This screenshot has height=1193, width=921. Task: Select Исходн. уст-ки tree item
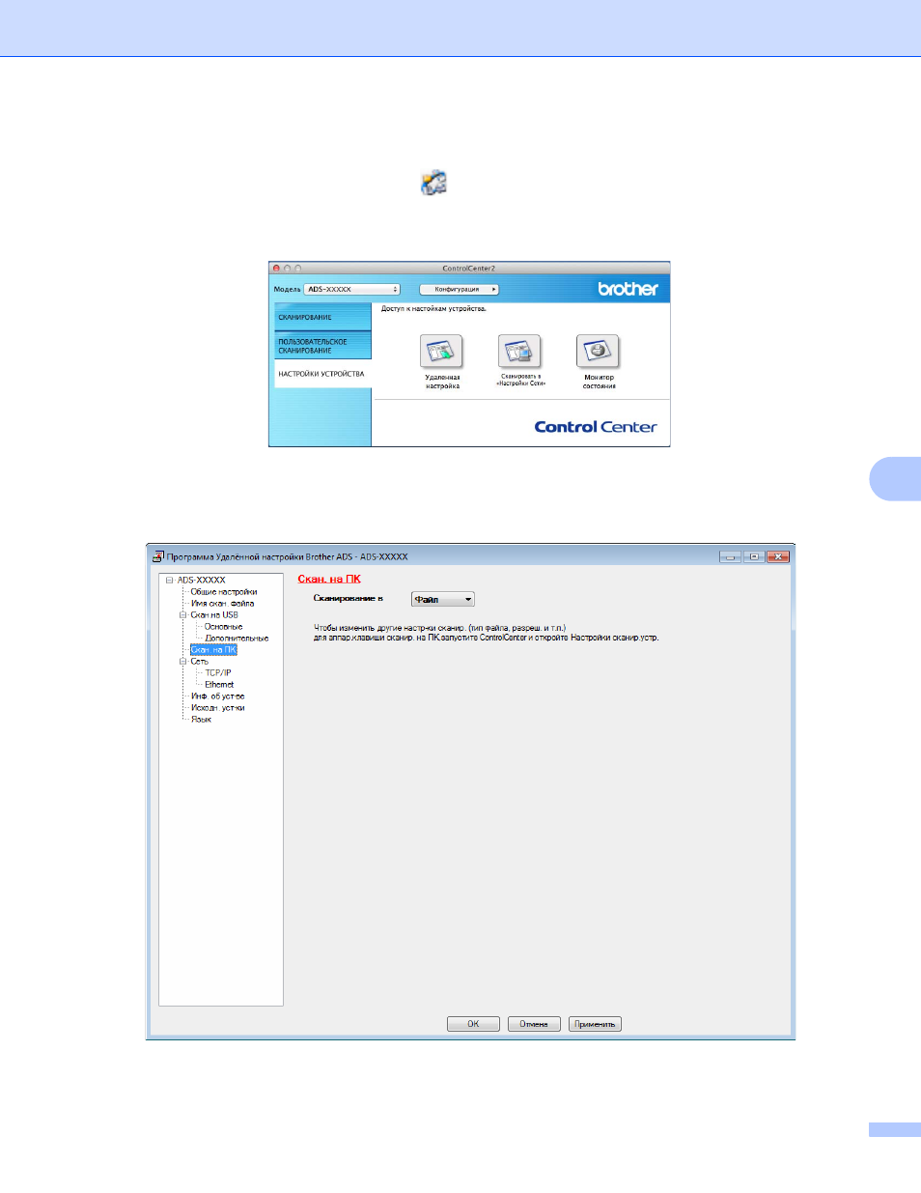pyautogui.click(x=217, y=708)
